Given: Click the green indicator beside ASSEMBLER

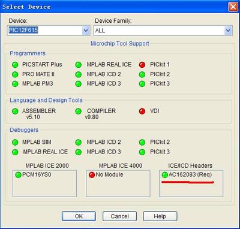Looking at the screenshot, I should tap(15, 112).
